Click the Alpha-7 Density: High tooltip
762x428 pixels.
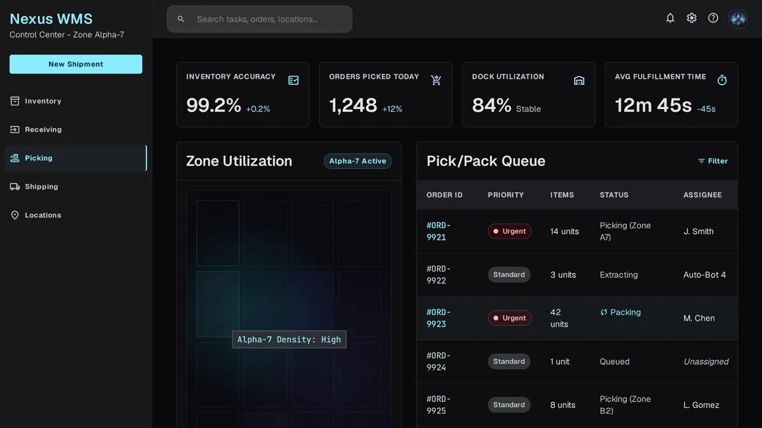289,339
